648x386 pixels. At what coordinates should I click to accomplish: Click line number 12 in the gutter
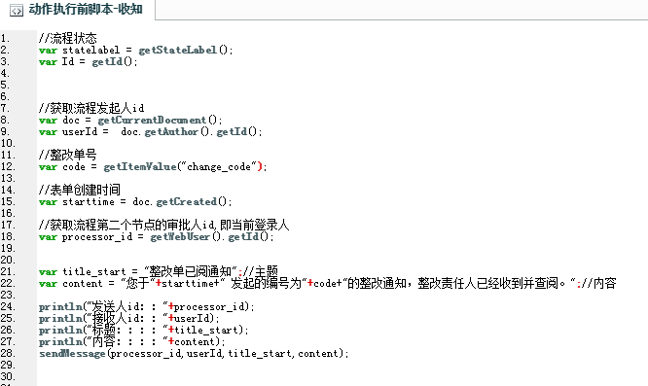click(x=8, y=167)
